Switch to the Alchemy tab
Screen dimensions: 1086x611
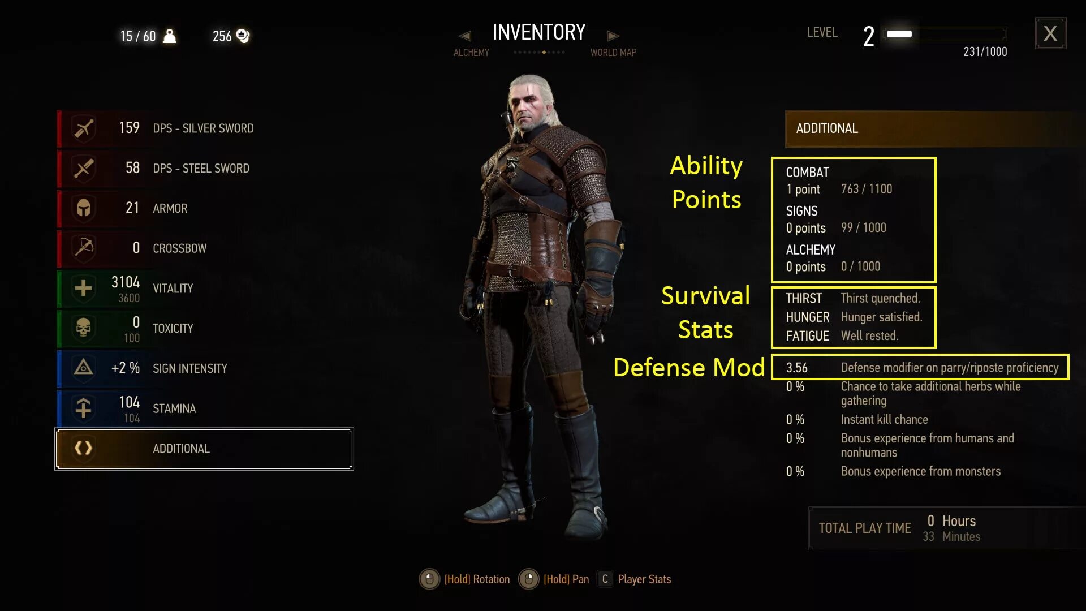point(471,53)
